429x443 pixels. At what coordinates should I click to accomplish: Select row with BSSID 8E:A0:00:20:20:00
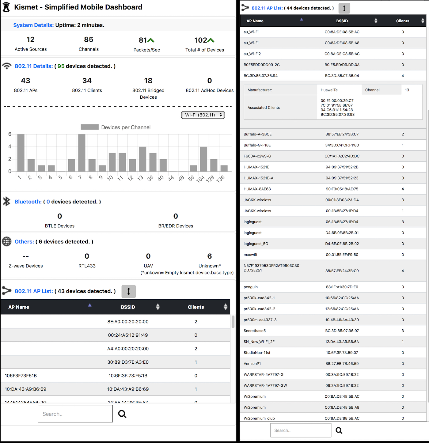click(x=115, y=322)
